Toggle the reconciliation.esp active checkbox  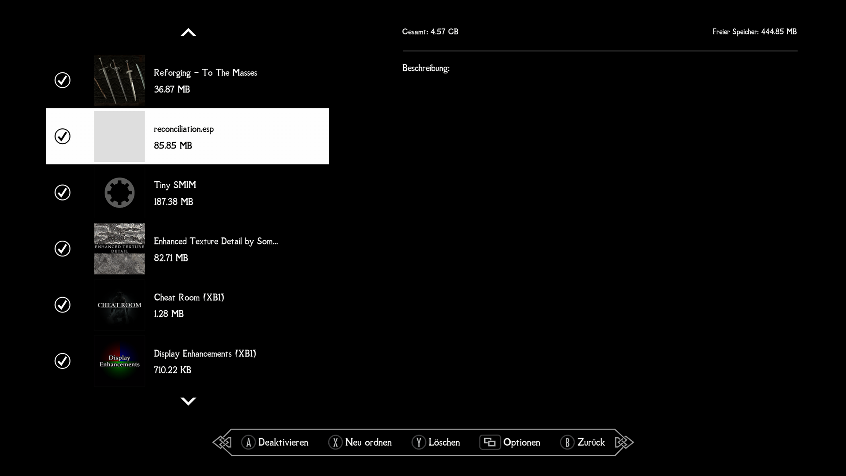62,136
